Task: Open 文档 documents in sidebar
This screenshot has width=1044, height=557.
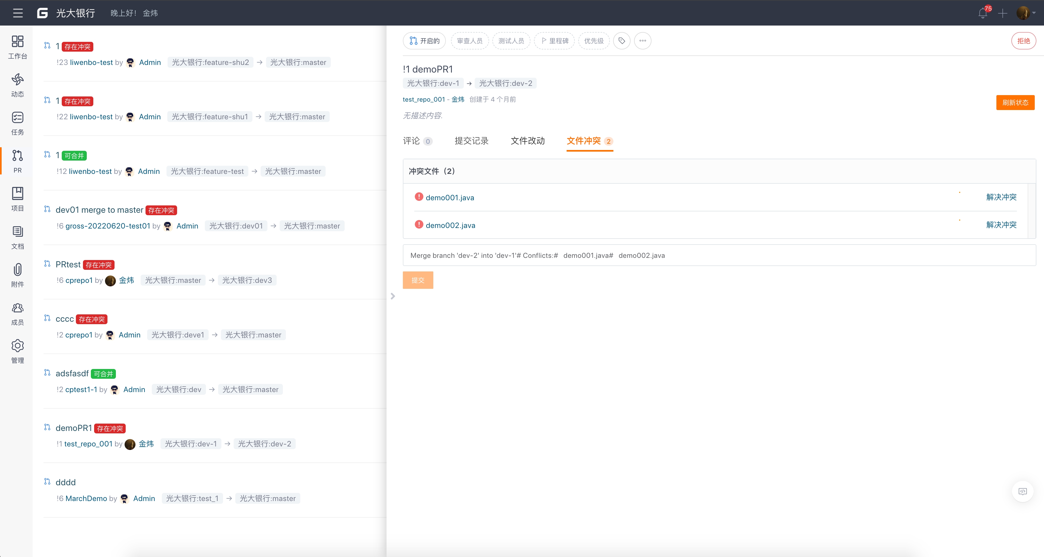Action: pos(17,237)
